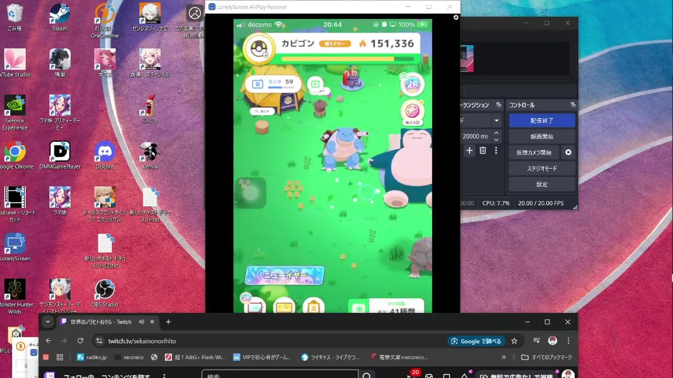Undock the トランジション panel in OBS
The height and width of the screenshot is (378, 673).
pyautogui.click(x=498, y=105)
